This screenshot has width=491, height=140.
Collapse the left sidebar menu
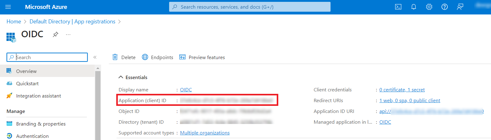click(95, 57)
